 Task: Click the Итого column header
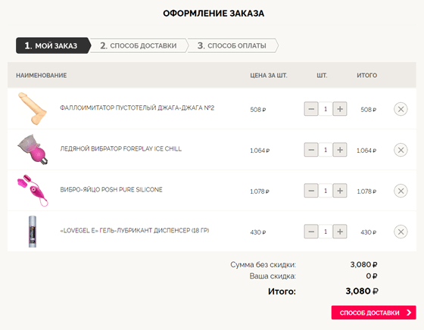click(366, 76)
